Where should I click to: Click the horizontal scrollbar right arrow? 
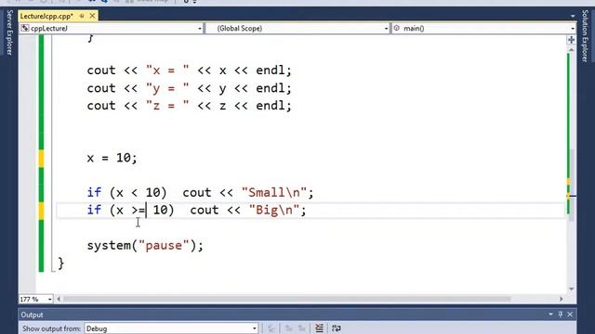[562, 299]
